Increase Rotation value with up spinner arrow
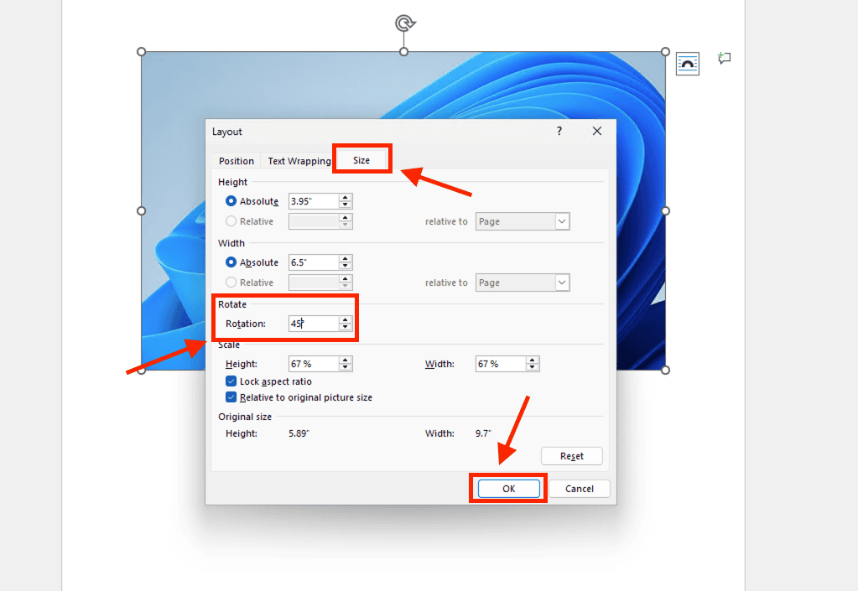The width and height of the screenshot is (858, 591). [x=346, y=319]
